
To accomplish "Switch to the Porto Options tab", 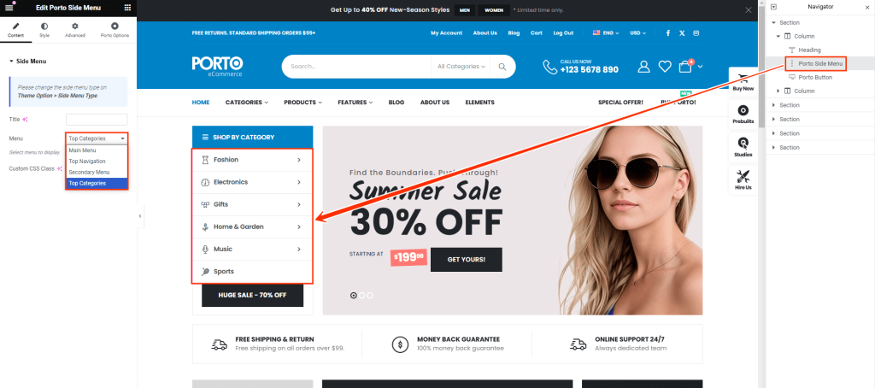I will click(x=115, y=30).
